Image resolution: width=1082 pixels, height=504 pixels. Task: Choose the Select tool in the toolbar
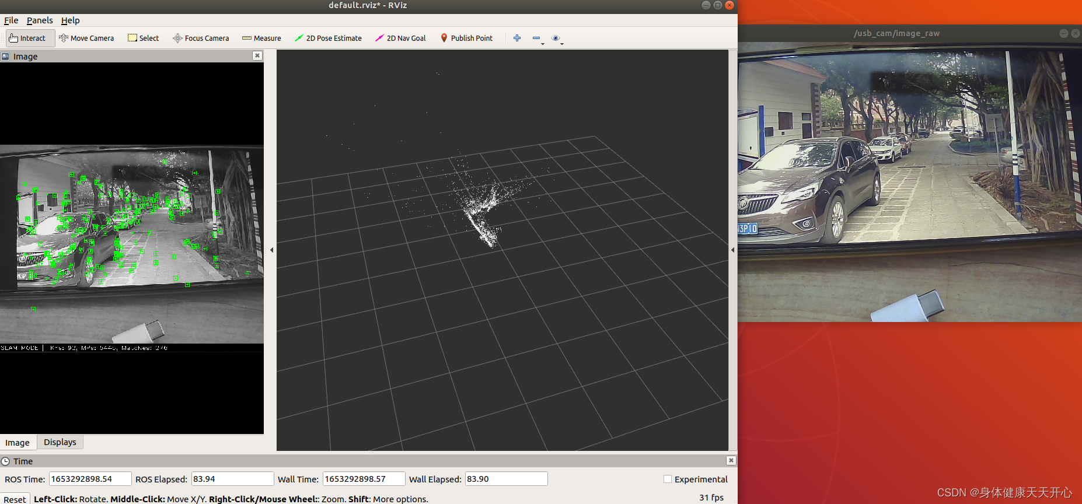pyautogui.click(x=144, y=38)
